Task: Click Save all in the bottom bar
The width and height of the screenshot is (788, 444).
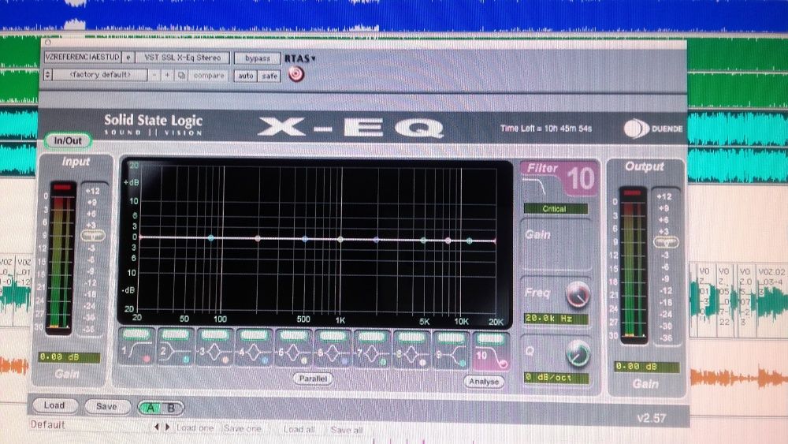Action: point(346,430)
